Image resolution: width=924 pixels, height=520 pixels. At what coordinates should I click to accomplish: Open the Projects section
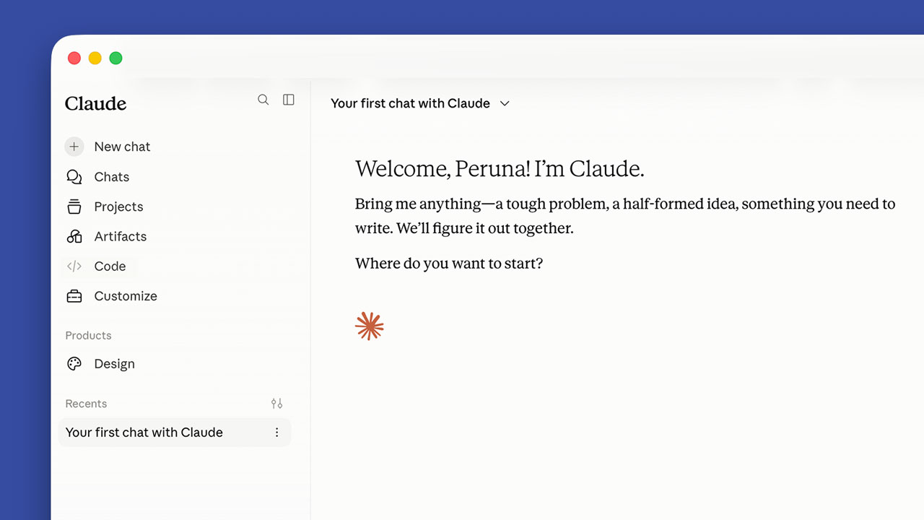[118, 207]
